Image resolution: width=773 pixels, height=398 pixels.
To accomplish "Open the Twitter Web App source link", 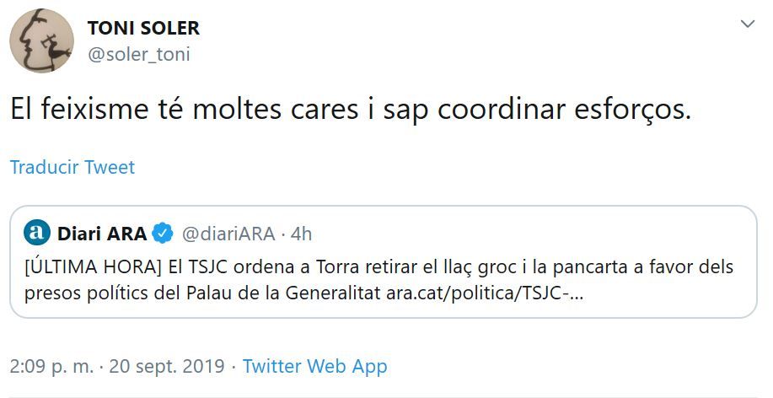I will (314, 366).
